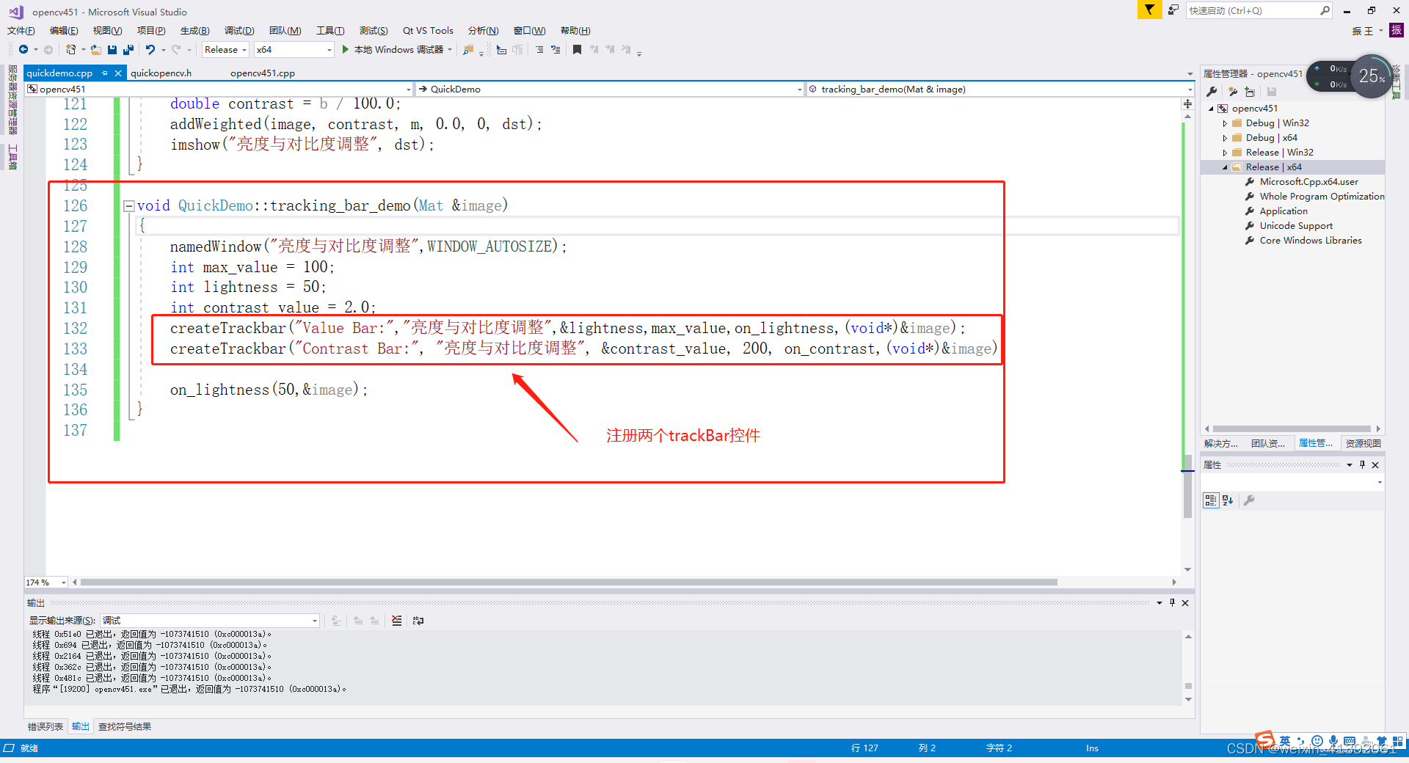This screenshot has width=1409, height=763.
Task: Click the Navigate Backward arrow icon
Action: tap(23, 49)
